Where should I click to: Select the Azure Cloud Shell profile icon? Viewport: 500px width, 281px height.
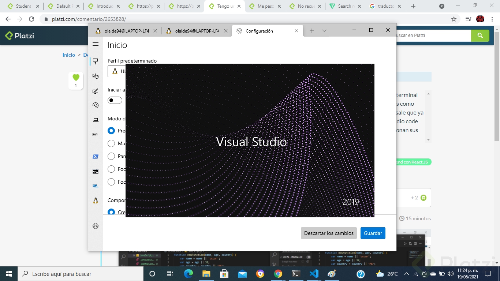click(96, 186)
